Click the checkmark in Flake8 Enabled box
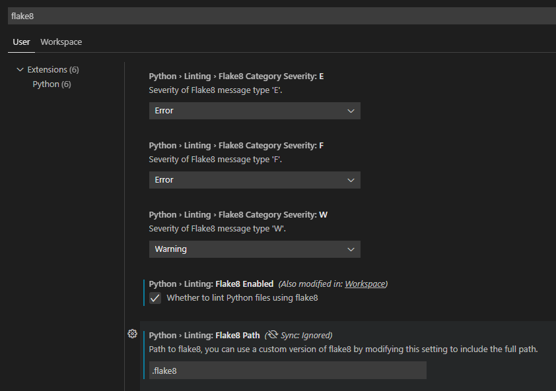Screen dimensions: 556x391 (x=155, y=298)
